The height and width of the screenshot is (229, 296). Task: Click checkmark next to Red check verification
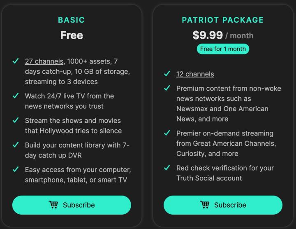point(167,168)
